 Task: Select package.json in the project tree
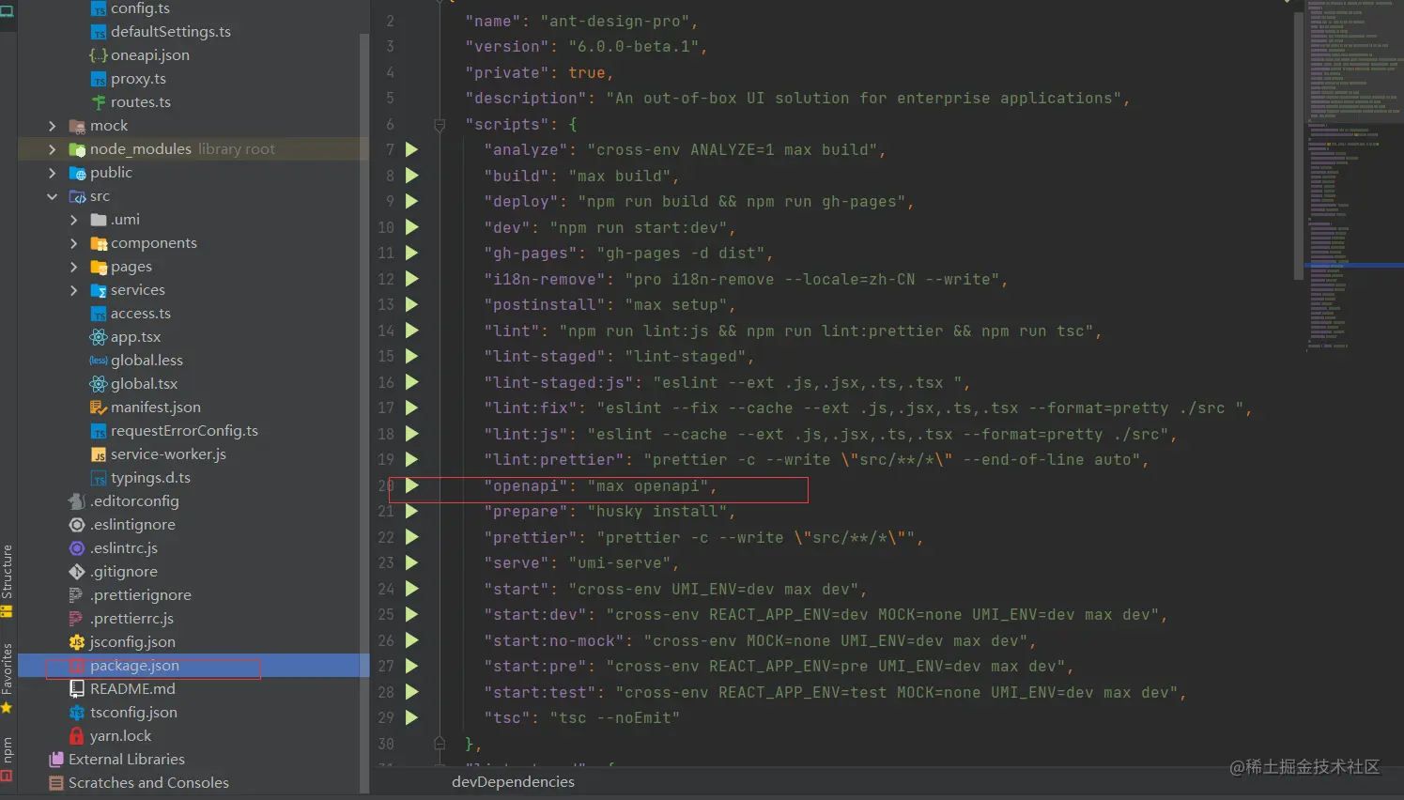(x=134, y=666)
